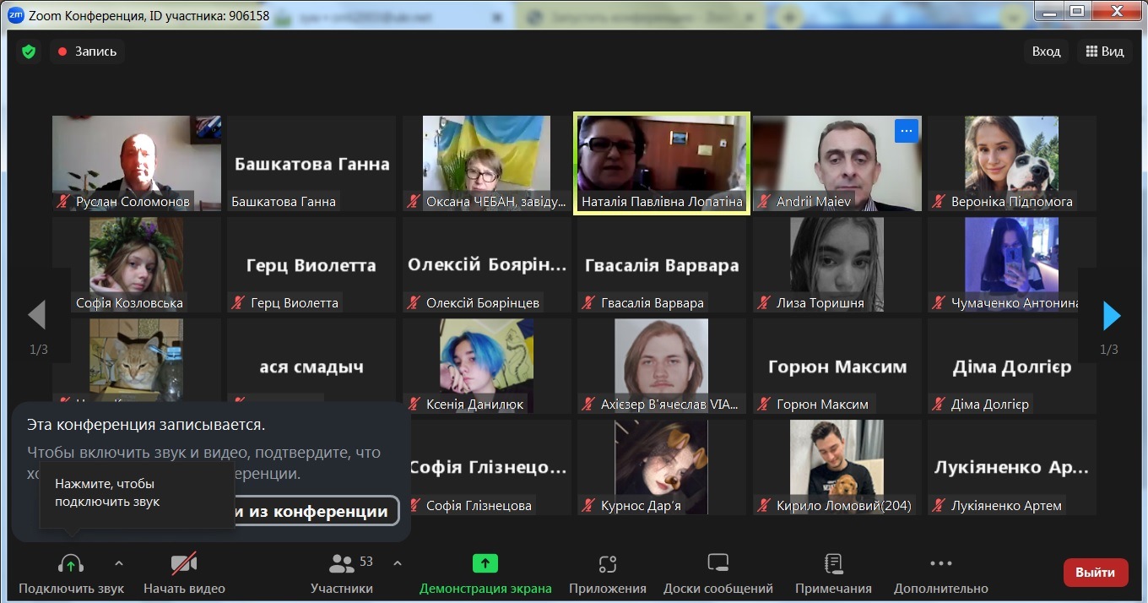Open the Дополнительно more options icon
The height and width of the screenshot is (603, 1148).
(x=940, y=564)
